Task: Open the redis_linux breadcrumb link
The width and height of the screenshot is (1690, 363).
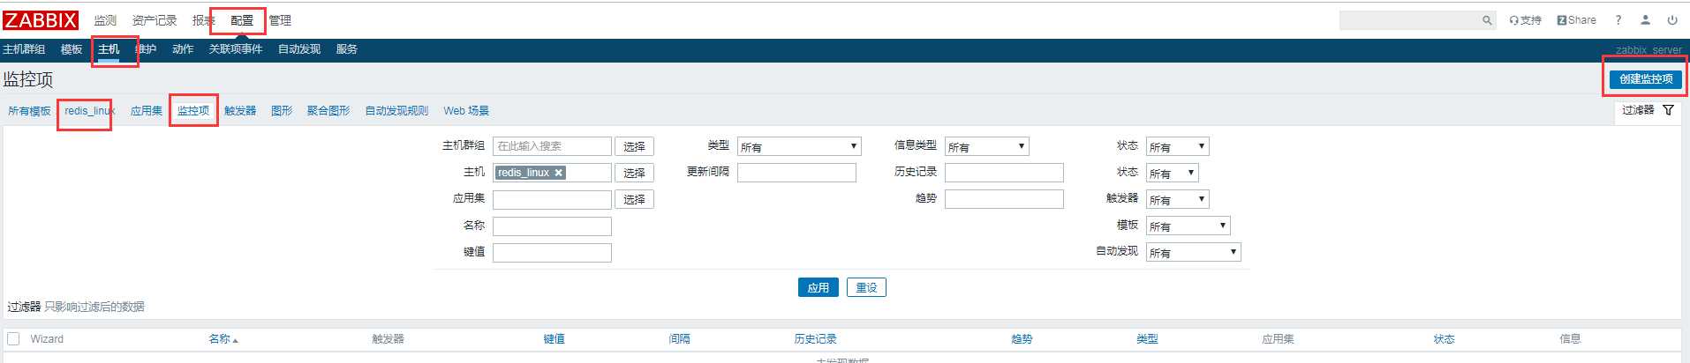Action: click(90, 111)
